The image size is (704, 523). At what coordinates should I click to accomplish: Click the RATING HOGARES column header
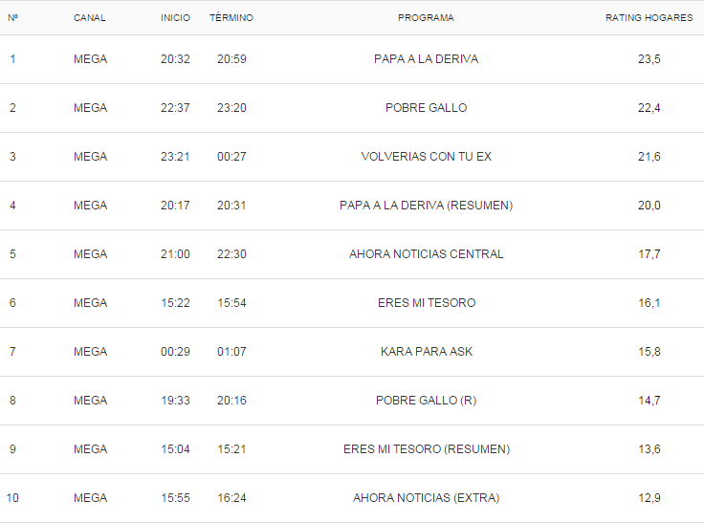click(x=649, y=17)
